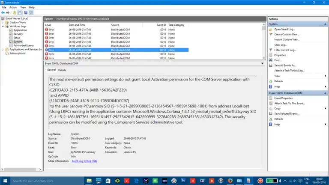Open File Explorer from the taskbar
The width and height of the screenshot is (329, 185).
coord(89,181)
